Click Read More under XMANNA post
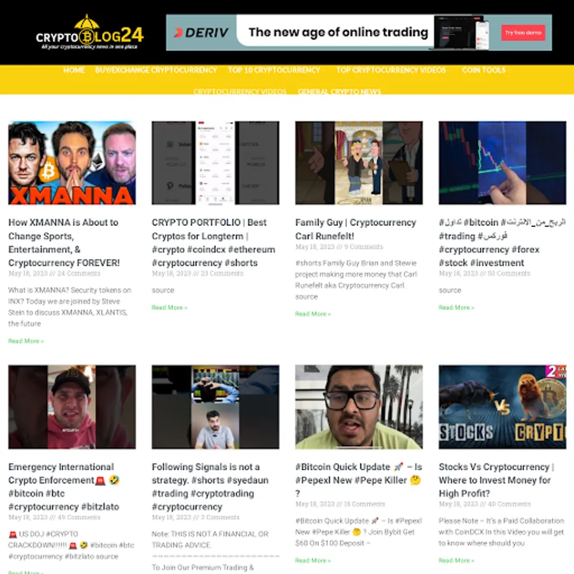Viewport: 574px width, 574px height. (x=26, y=341)
